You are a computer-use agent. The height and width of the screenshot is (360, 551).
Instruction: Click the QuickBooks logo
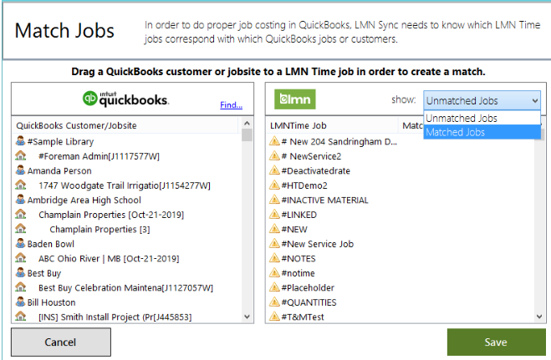point(125,99)
